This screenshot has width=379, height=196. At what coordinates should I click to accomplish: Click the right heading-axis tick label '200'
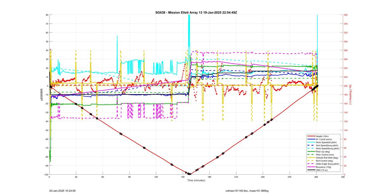[346, 86]
